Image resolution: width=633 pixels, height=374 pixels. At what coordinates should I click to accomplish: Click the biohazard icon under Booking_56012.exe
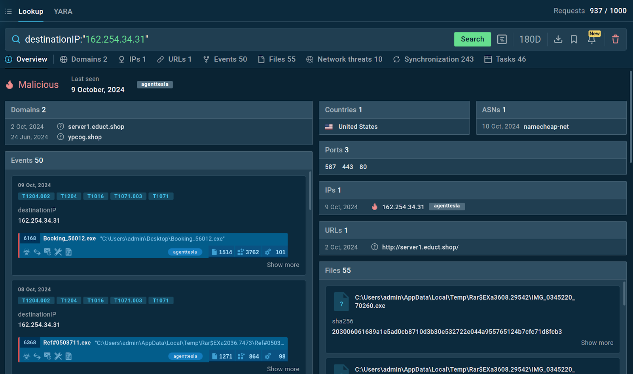27,252
